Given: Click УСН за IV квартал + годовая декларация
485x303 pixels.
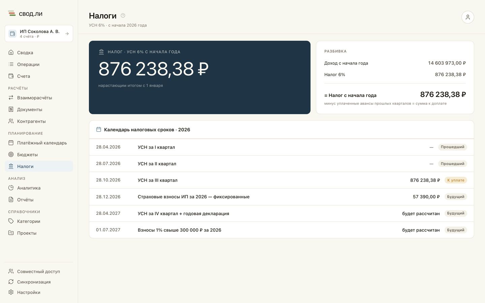Looking at the screenshot, I should tap(184, 213).
